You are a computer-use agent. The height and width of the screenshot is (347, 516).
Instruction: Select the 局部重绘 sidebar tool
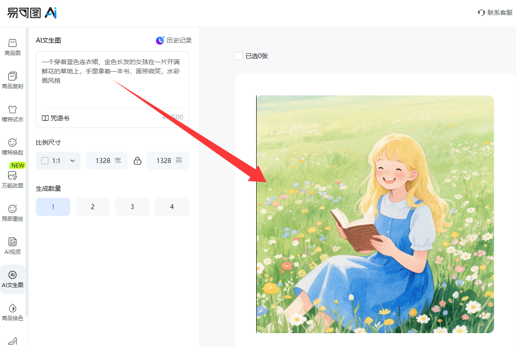(x=13, y=213)
